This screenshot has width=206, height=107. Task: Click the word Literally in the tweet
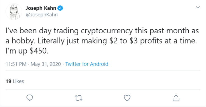pos(51,41)
